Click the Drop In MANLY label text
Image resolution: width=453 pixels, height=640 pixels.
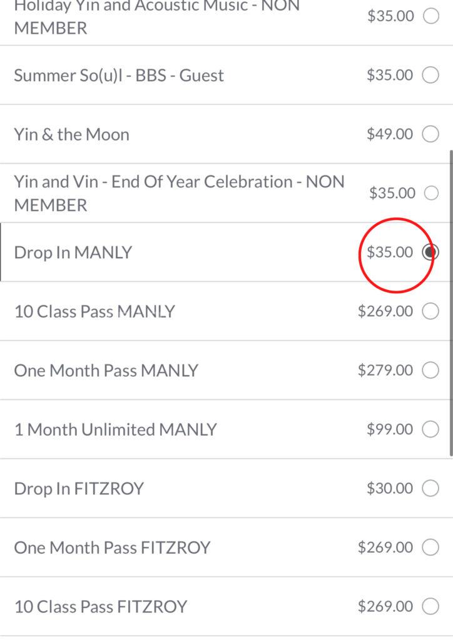coord(73,252)
